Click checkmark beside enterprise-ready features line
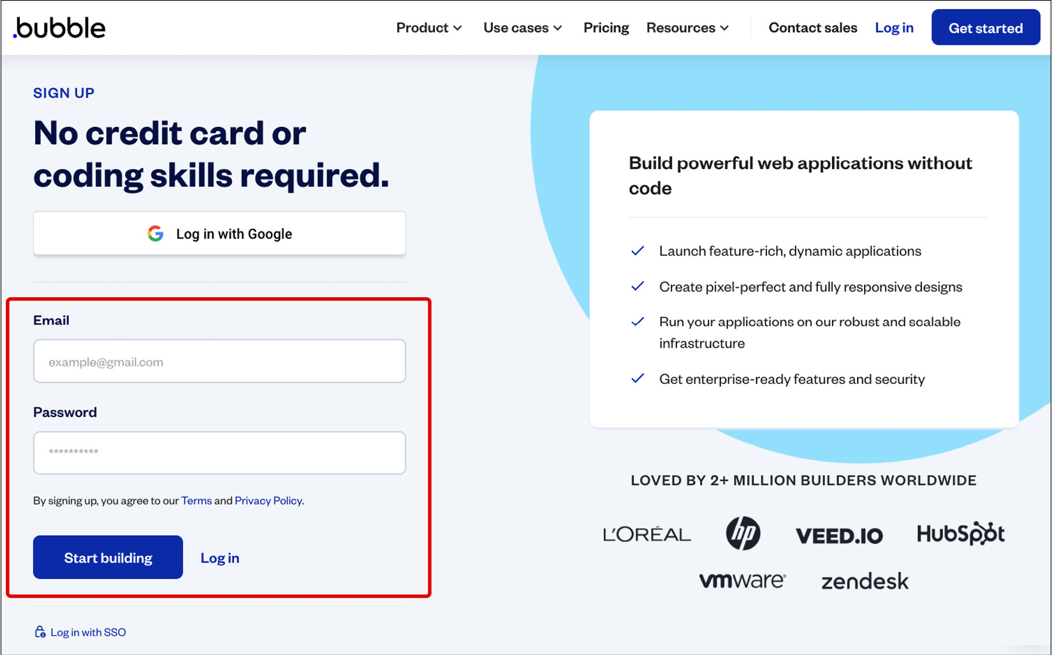 (638, 379)
